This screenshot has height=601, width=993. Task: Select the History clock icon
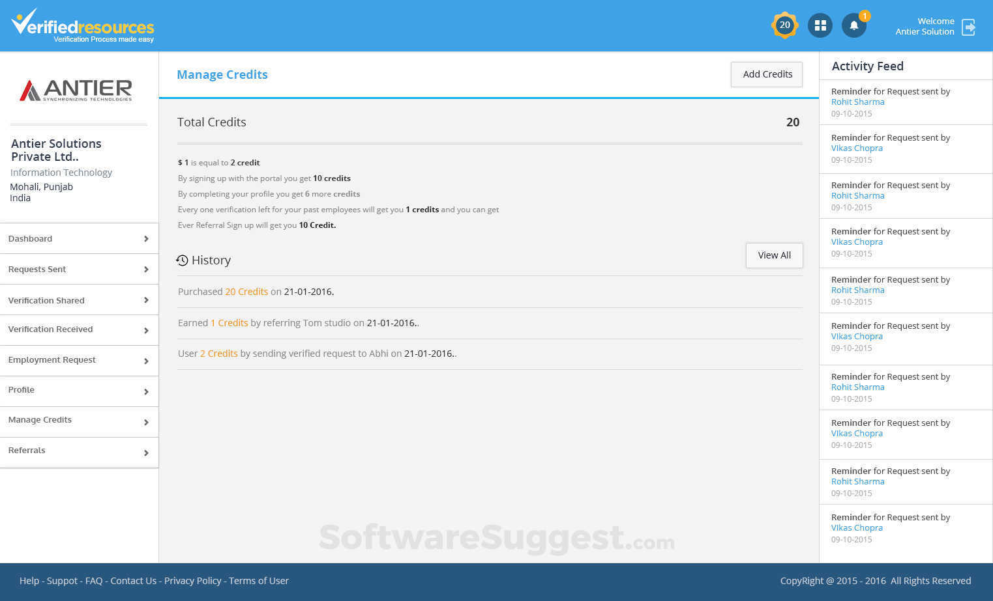click(182, 260)
